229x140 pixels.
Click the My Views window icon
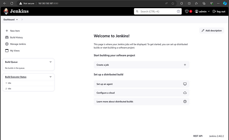coord(7,51)
